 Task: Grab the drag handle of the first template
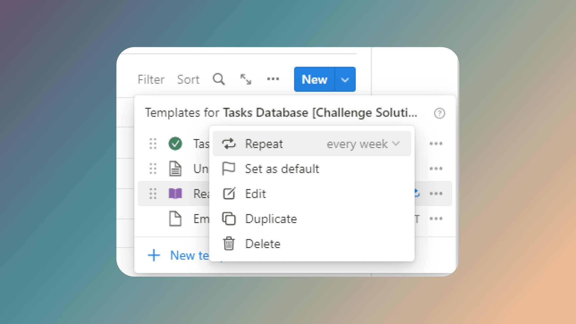[153, 143]
